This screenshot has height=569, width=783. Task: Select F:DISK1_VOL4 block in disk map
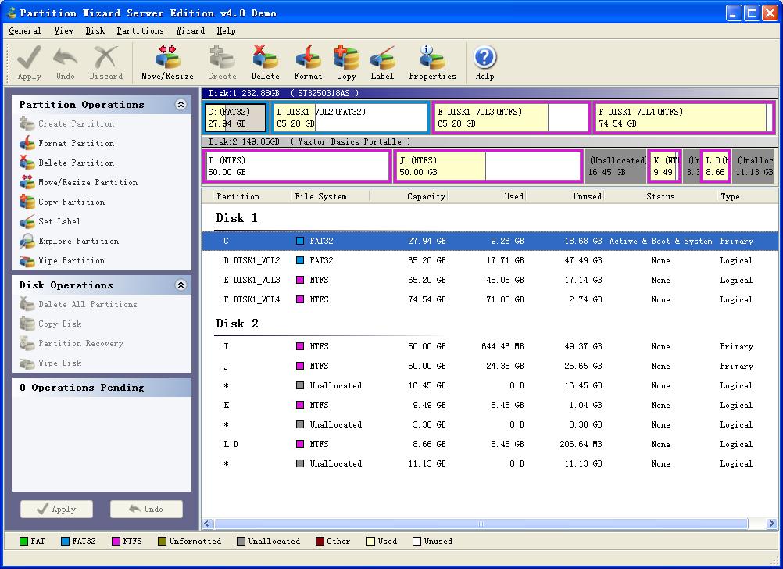[683, 118]
